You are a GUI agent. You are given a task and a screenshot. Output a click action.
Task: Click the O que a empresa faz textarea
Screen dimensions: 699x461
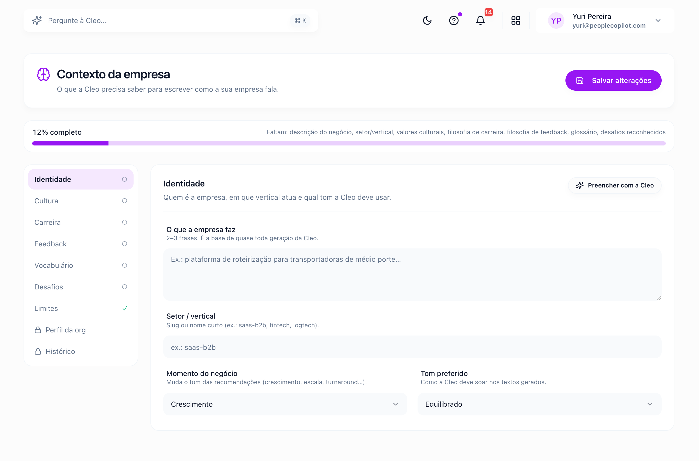coord(412,275)
